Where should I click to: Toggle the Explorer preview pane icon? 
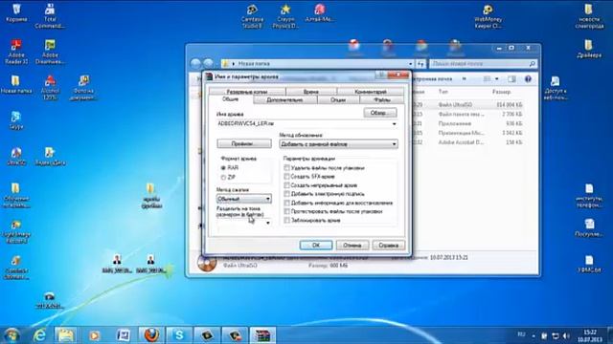511,79
